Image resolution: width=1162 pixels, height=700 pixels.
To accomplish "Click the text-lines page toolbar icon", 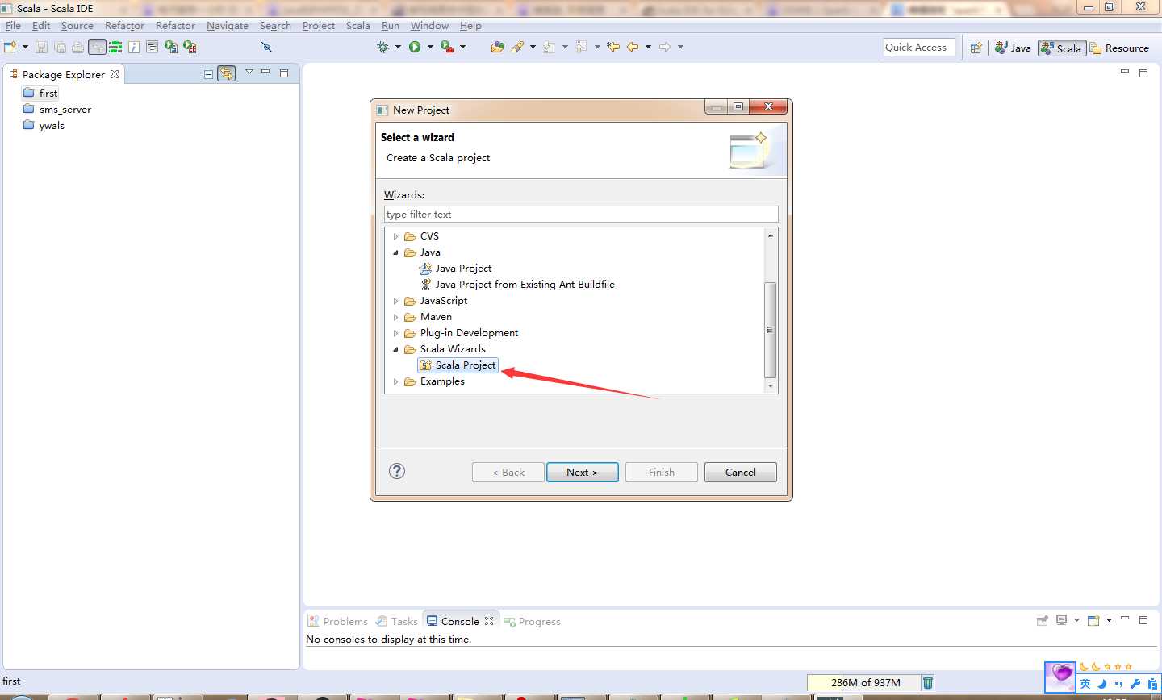I will (x=152, y=47).
